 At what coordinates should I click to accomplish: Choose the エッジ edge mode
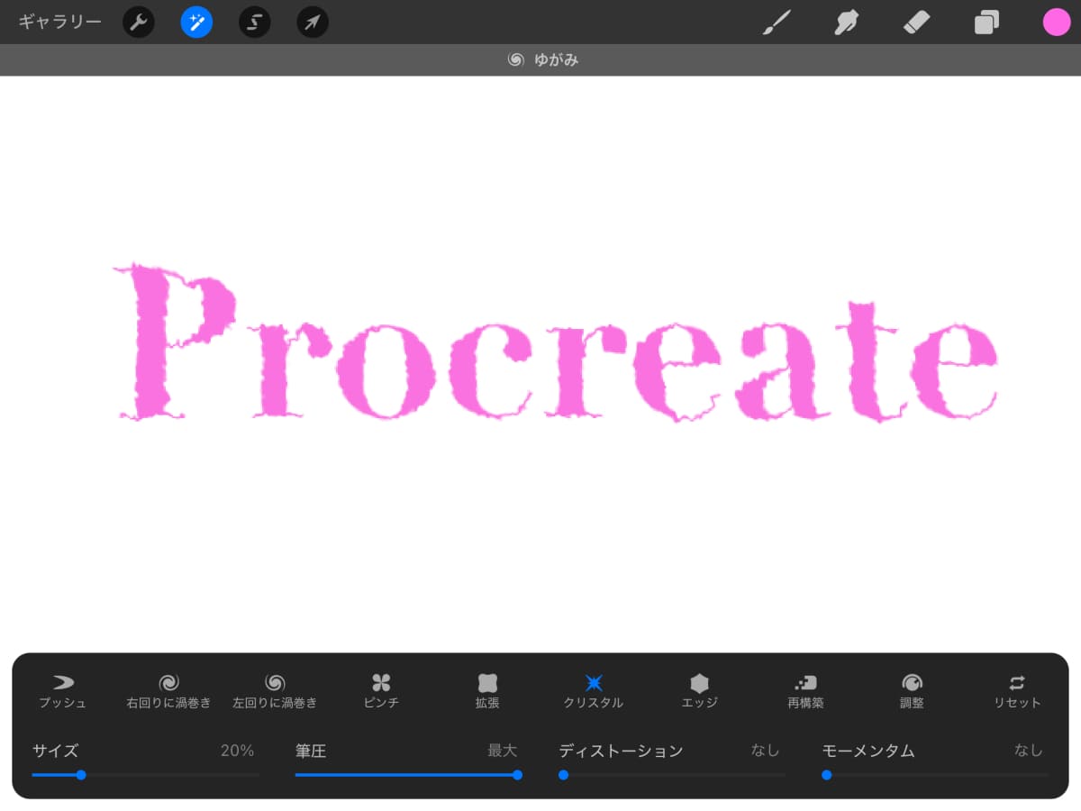coord(700,691)
